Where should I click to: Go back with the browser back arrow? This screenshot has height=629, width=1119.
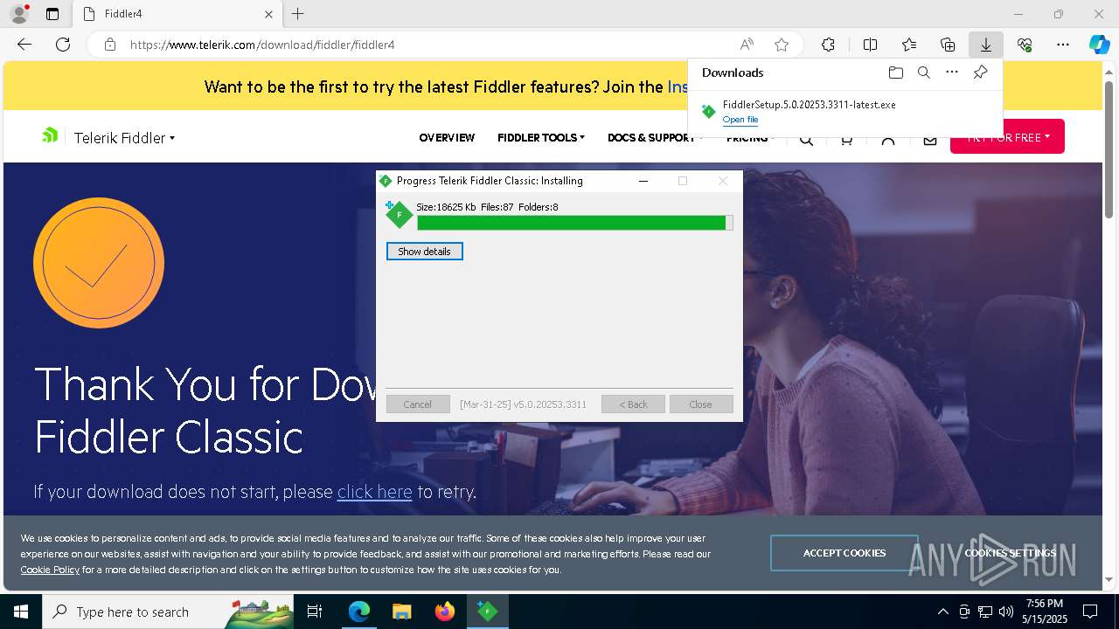pyautogui.click(x=24, y=45)
